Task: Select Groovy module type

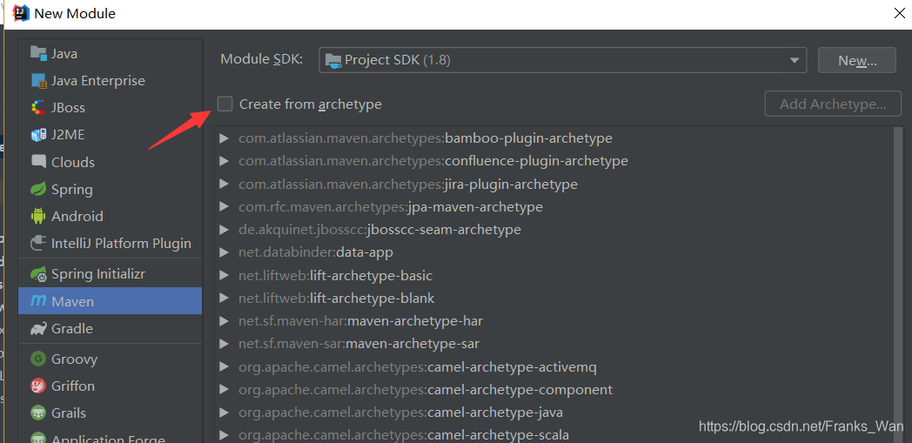Action: pyautogui.click(x=110, y=359)
